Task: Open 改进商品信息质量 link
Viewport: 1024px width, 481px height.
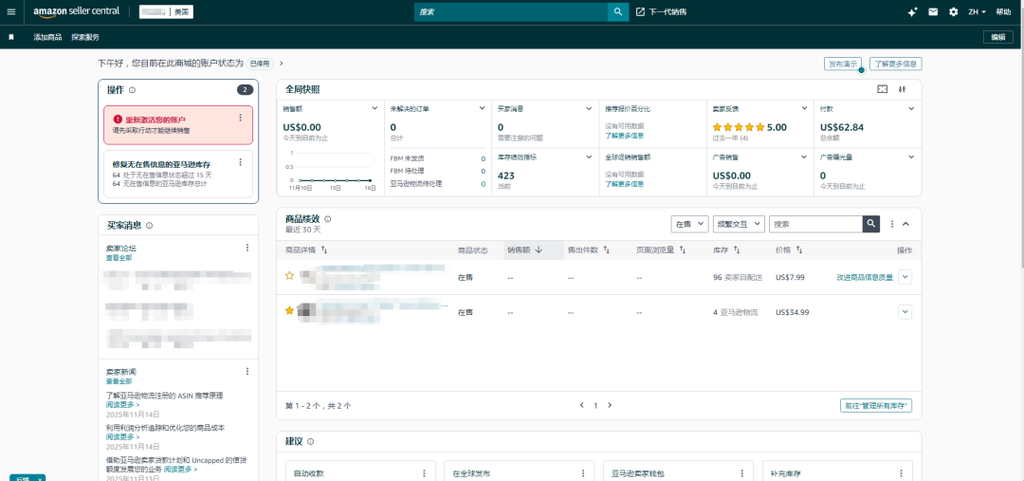Action: click(865, 277)
